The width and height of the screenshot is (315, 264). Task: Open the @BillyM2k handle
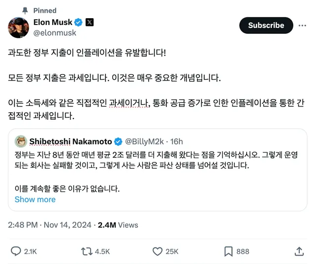[x=146, y=141]
